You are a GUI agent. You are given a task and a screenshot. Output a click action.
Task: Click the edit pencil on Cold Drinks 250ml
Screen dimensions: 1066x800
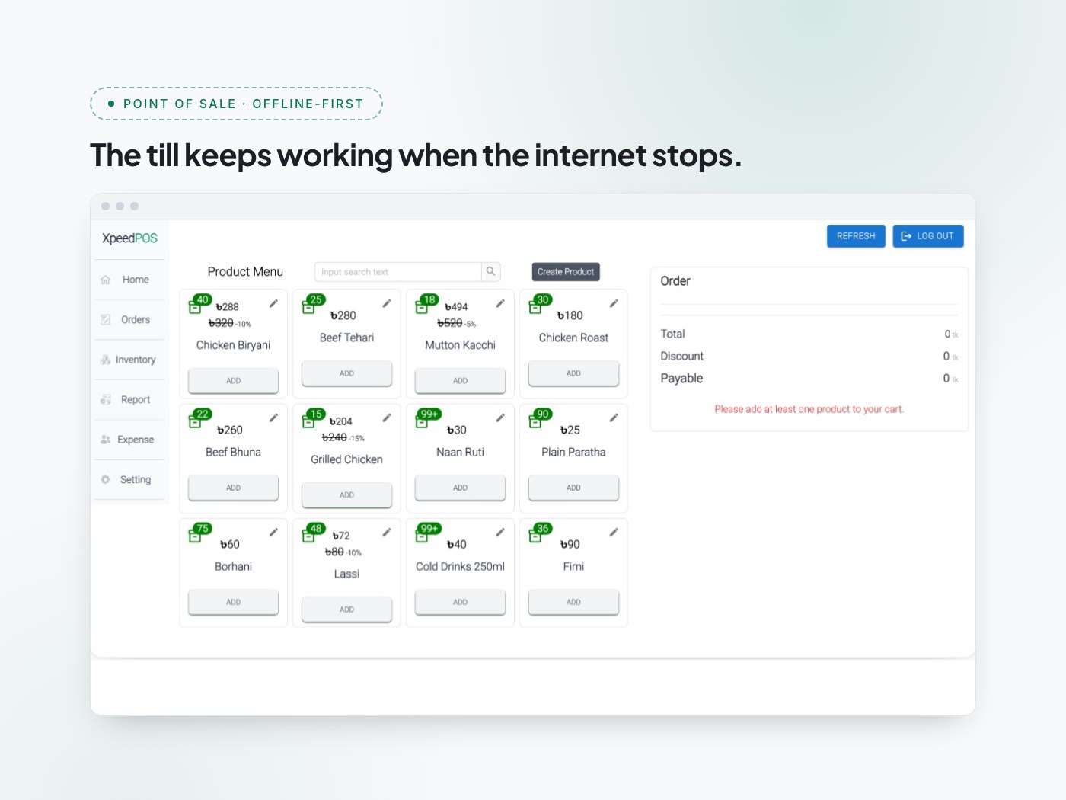pos(500,532)
